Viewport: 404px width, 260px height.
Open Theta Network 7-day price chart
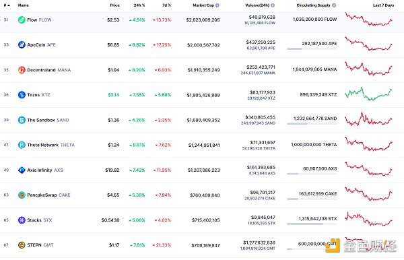(x=369, y=143)
